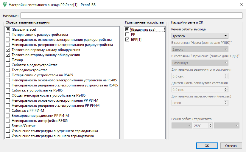
Task: Uncheck the 'БРР[1]' bound device
Action: [127, 40]
